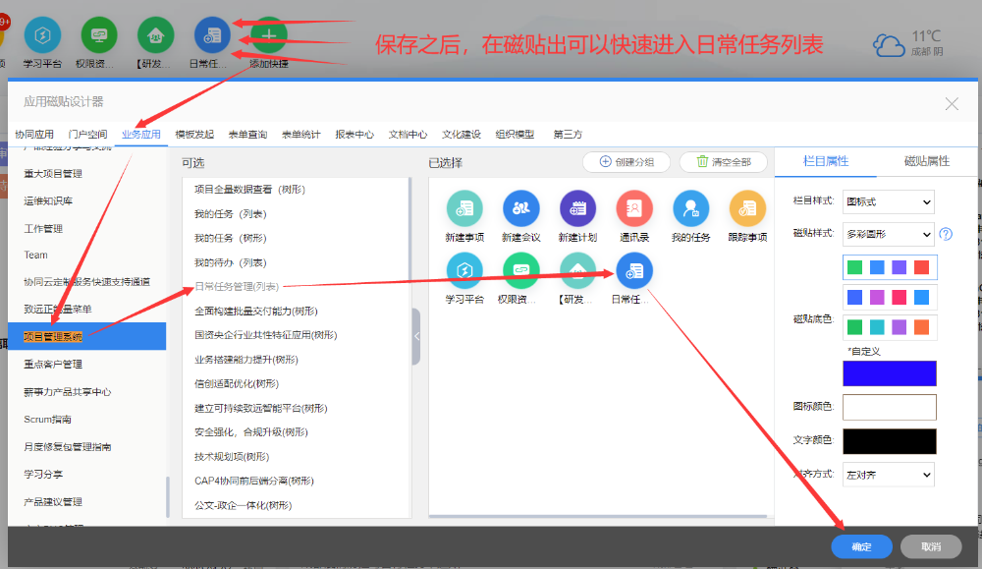Click the purple 新建计划 tile icon
982x569 pixels.
pyautogui.click(x=577, y=208)
